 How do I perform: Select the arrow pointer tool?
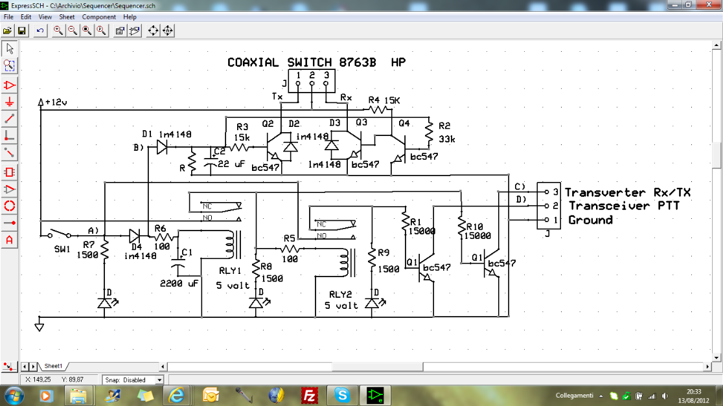(9, 49)
